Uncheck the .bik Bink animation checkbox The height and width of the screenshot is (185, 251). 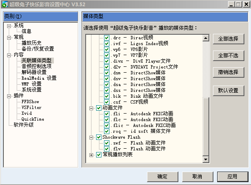tap(107, 96)
